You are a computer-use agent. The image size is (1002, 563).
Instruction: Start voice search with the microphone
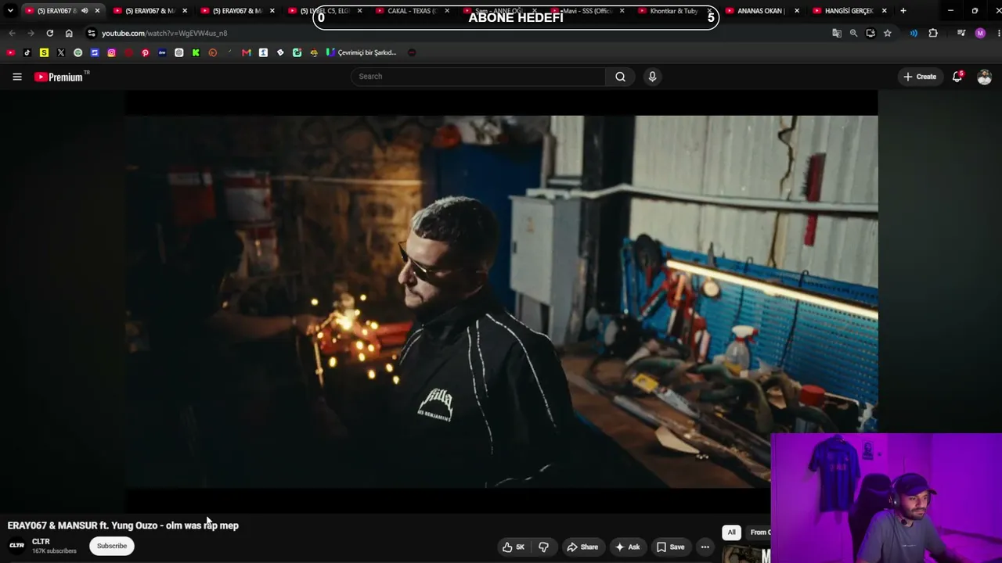tap(652, 77)
